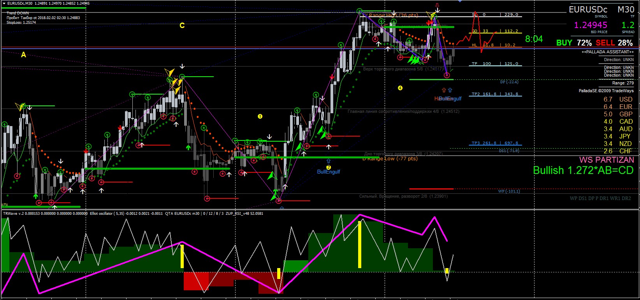Click the large EURUSDc symbol in the info panel
The width and height of the screenshot is (640, 300).
point(588,10)
